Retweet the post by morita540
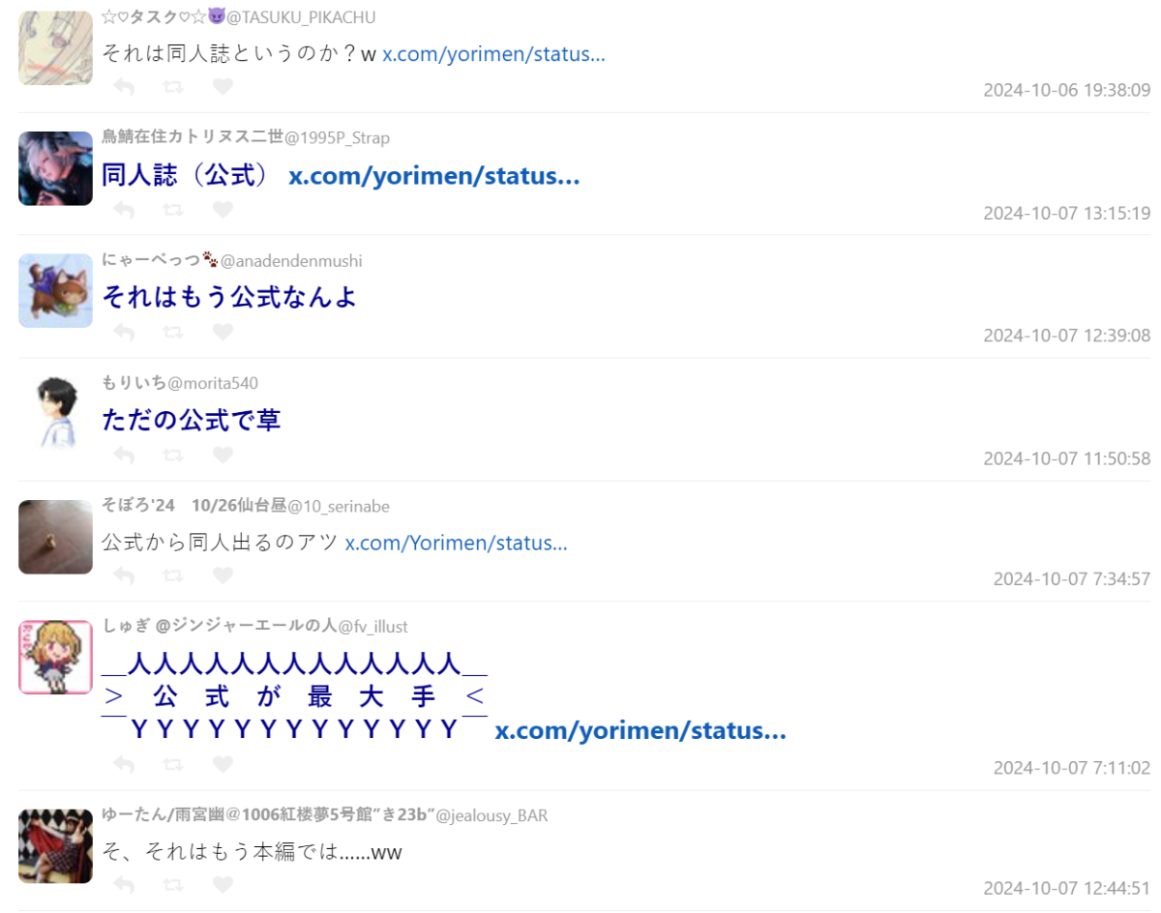The width and height of the screenshot is (1161, 913). coord(173,455)
